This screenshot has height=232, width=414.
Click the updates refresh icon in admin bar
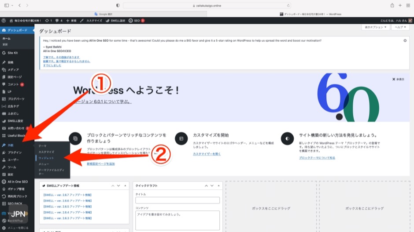47,21
